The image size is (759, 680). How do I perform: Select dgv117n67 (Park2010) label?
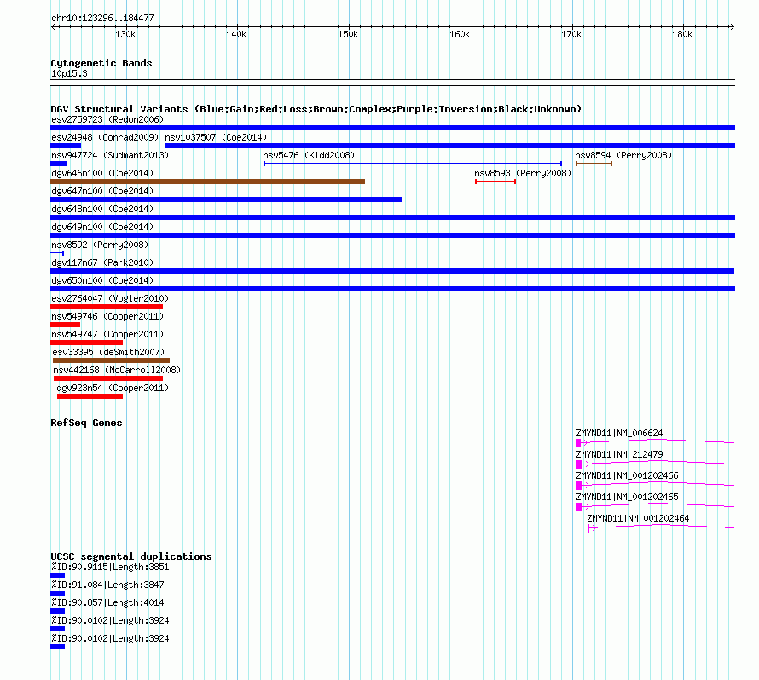click(102, 262)
